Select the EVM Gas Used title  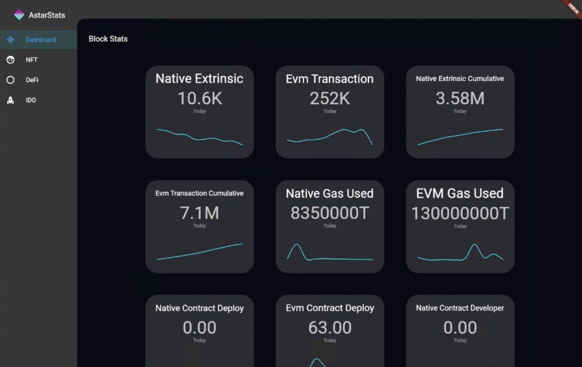point(460,193)
